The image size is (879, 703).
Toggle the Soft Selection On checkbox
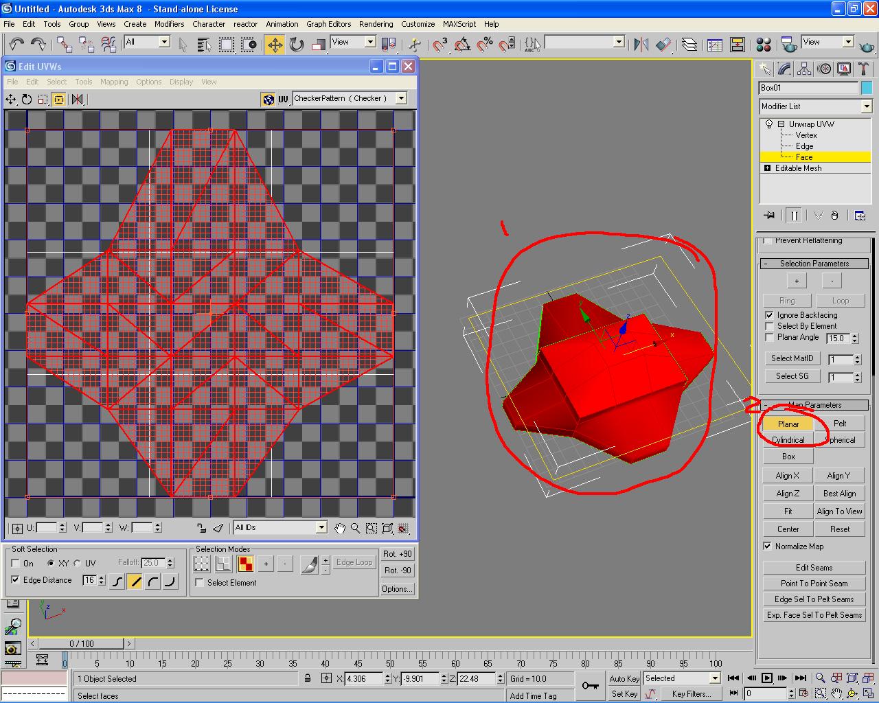coord(15,564)
